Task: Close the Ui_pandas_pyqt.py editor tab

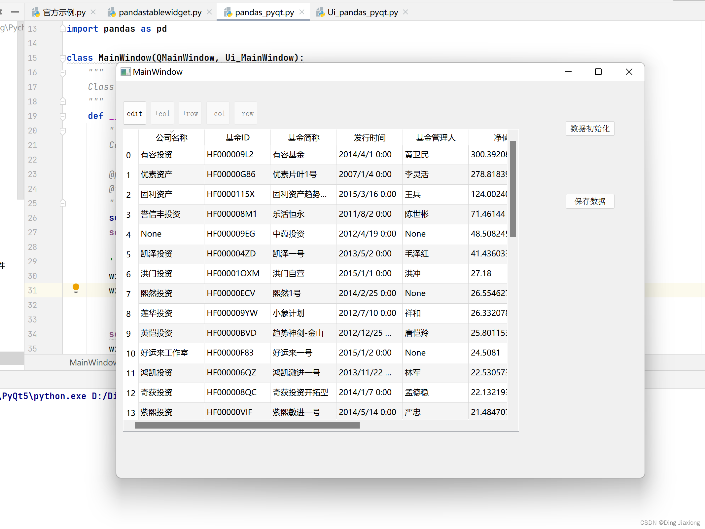Action: pyautogui.click(x=405, y=12)
